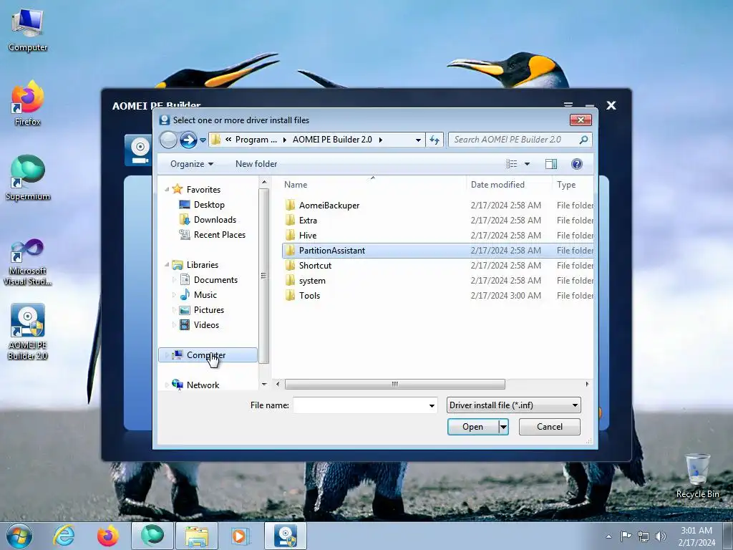Open the address bar previous locations dropdown

(418, 140)
